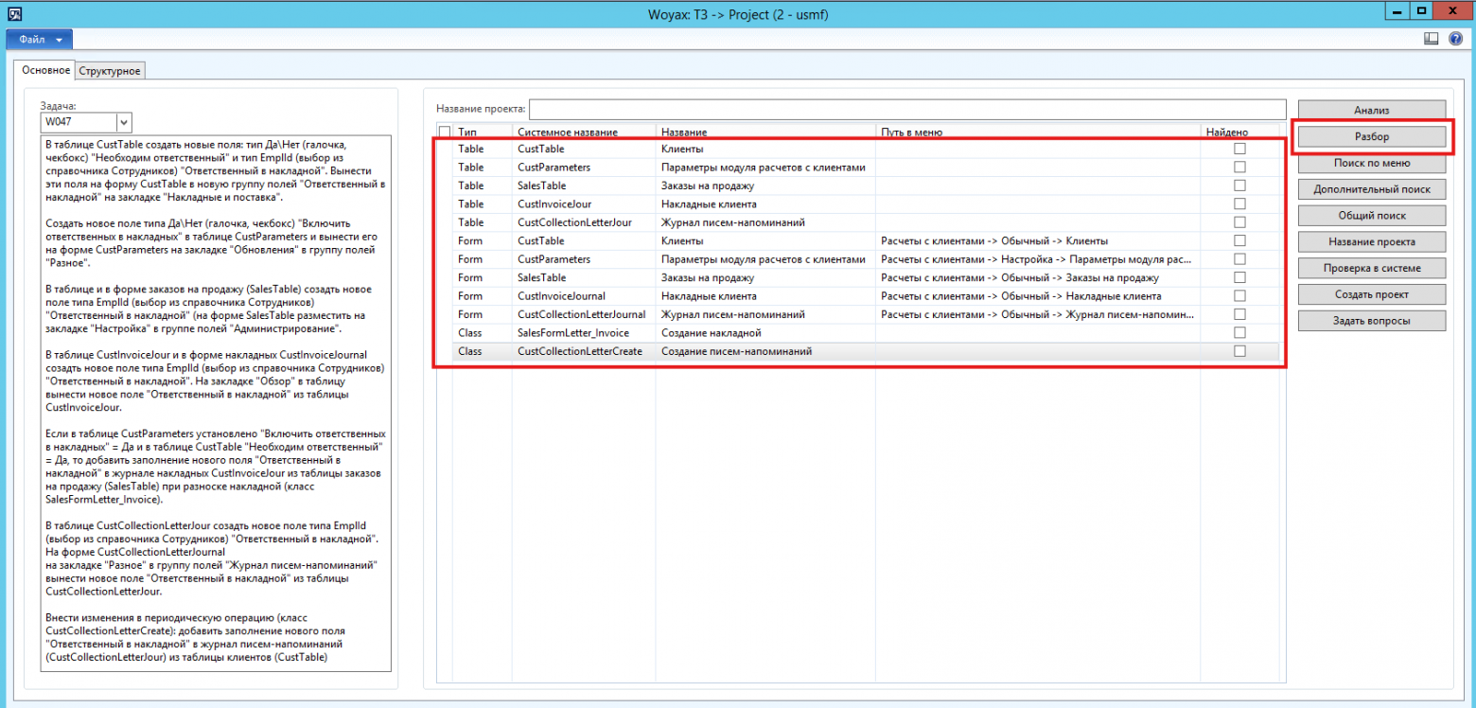Switch to the Структурное tab
Image resolution: width=1476 pixels, height=708 pixels.
click(x=111, y=71)
